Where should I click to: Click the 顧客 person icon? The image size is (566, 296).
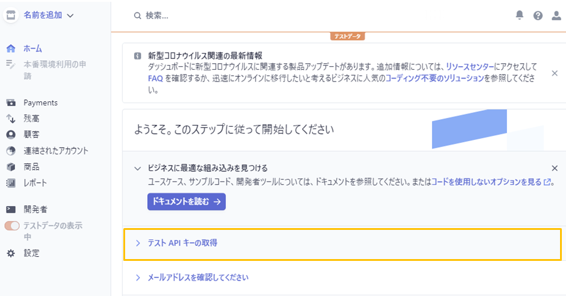coord(11,135)
